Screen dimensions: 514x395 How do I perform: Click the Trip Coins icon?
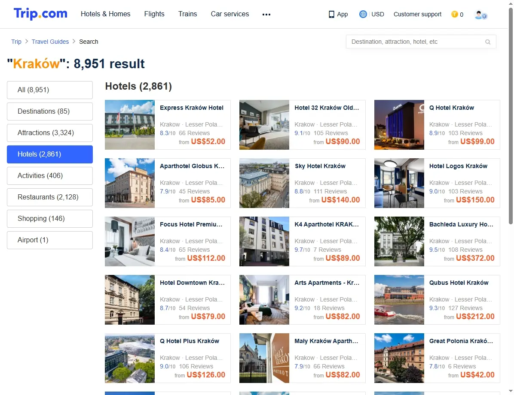tap(454, 14)
